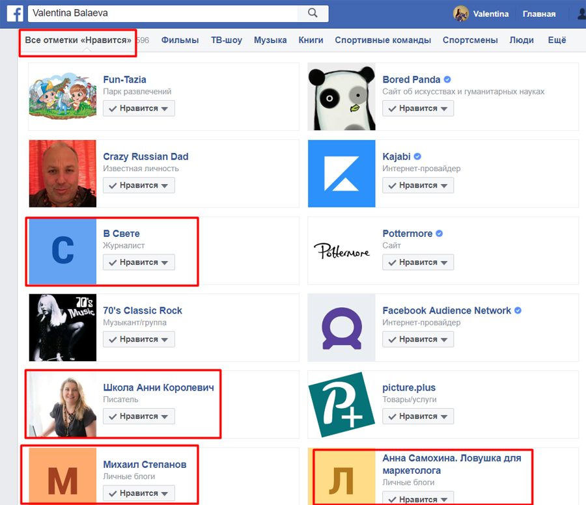Click the verified badge next to Bored Panda

447,79
